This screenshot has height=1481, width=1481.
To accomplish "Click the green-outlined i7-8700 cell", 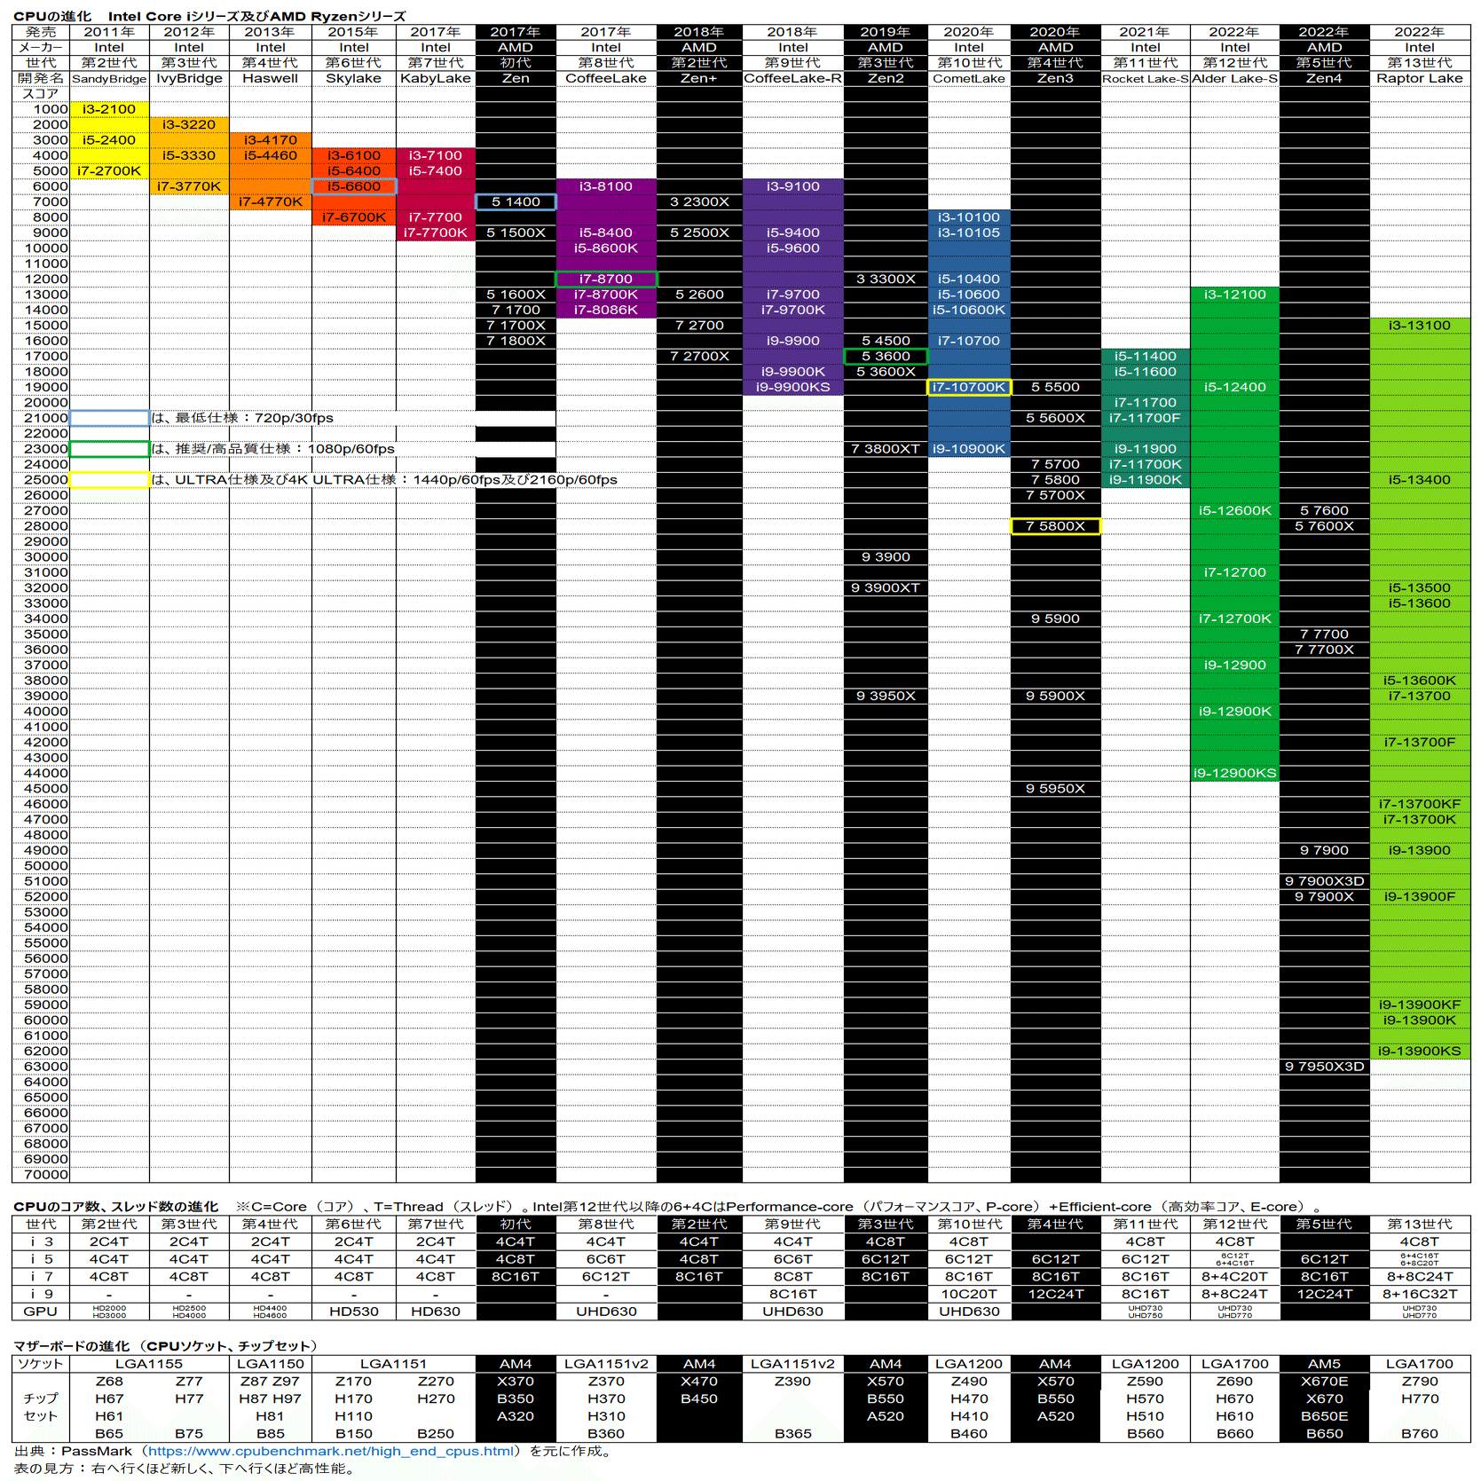I will click(x=606, y=279).
